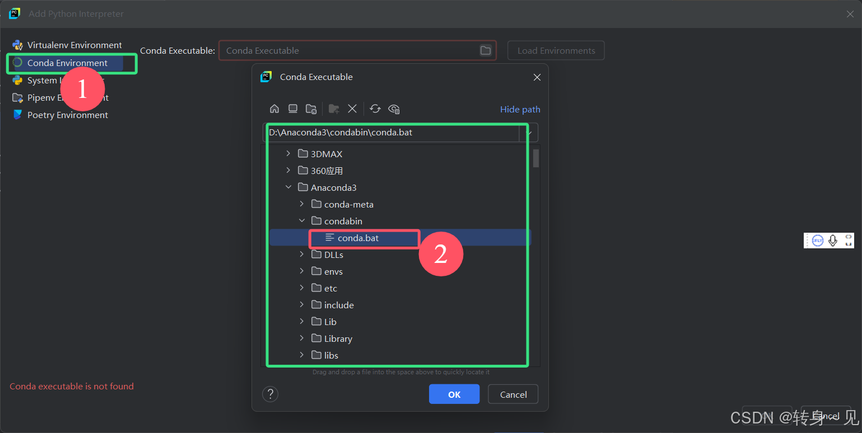Screen dimensions: 862x433
Task: Go to home directory in file chooser toolbar
Action: click(x=274, y=109)
